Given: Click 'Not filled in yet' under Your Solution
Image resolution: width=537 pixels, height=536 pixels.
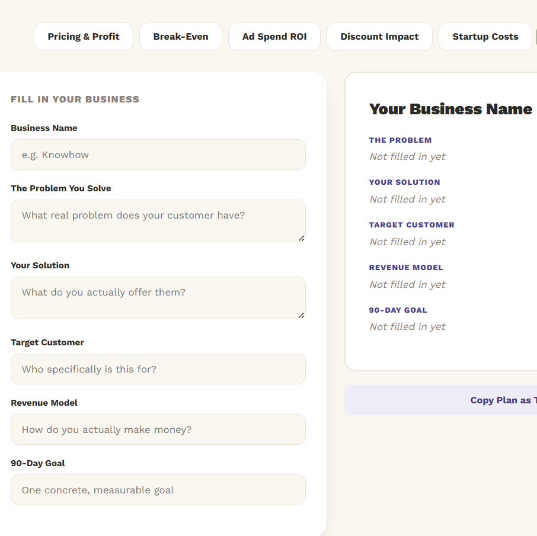Looking at the screenshot, I should (x=408, y=199).
